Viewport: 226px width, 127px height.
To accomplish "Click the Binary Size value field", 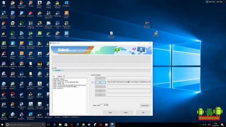I will pyautogui.click(x=104, y=105).
